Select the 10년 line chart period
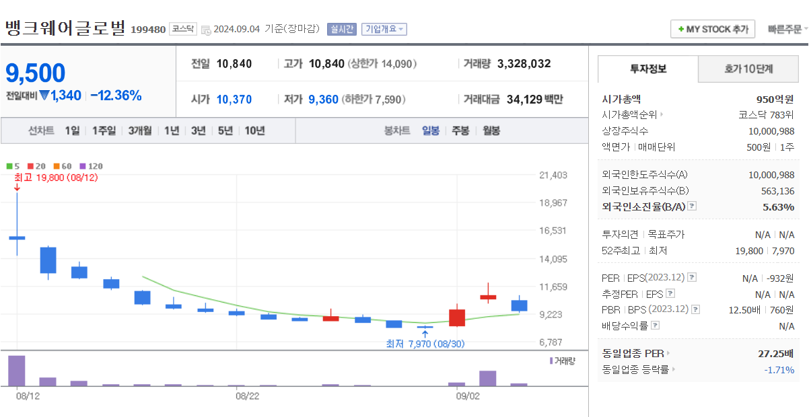Image resolution: width=809 pixels, height=417 pixels. [254, 130]
